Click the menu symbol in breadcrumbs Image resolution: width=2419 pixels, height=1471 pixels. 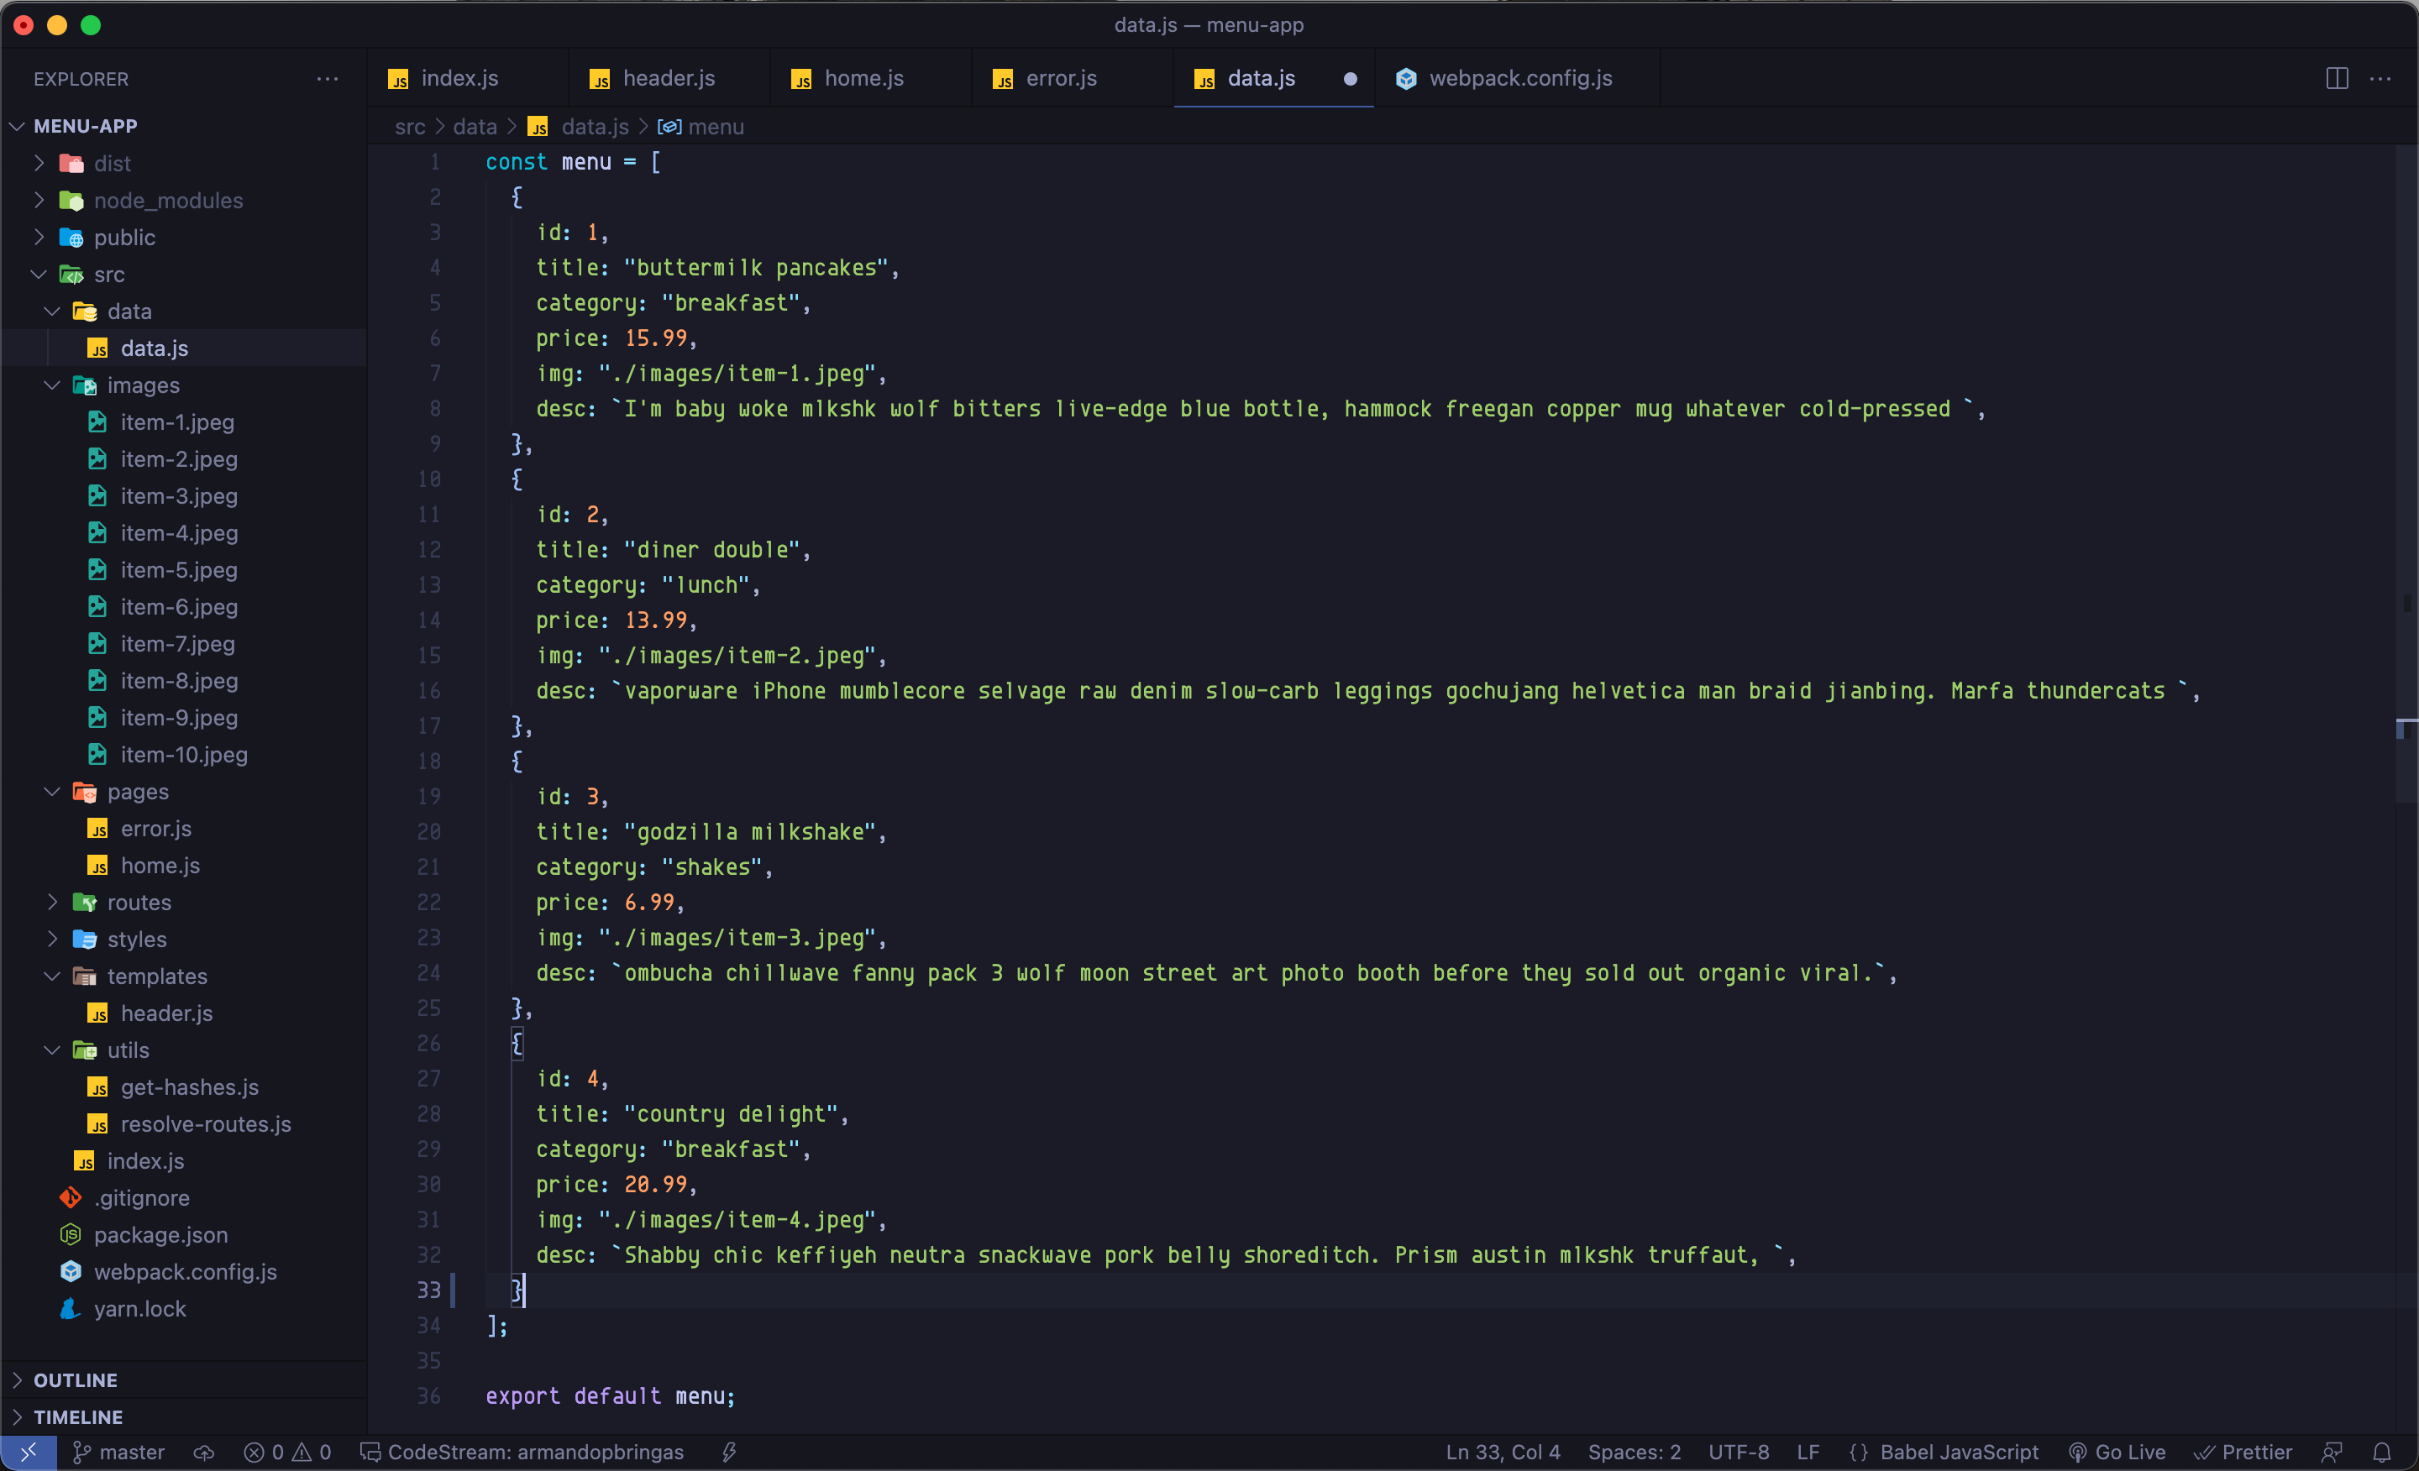[701, 127]
